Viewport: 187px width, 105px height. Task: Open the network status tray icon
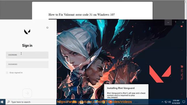click(166, 102)
